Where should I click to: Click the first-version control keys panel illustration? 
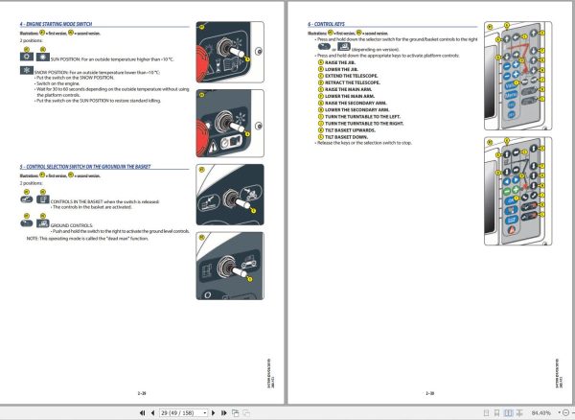click(517, 76)
